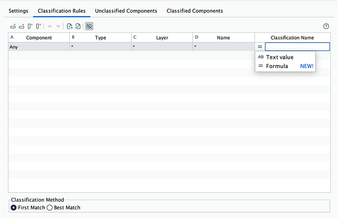Screen dimensions: 338x219
Task: Click the add row icon in toolbar
Action: tap(13, 26)
